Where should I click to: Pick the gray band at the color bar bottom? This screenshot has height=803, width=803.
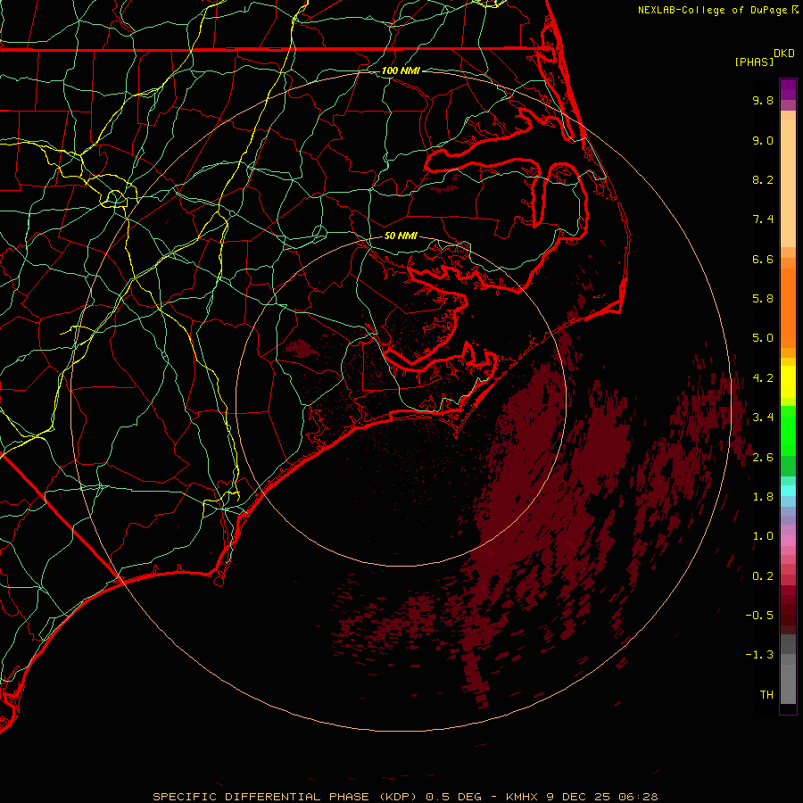point(788,683)
